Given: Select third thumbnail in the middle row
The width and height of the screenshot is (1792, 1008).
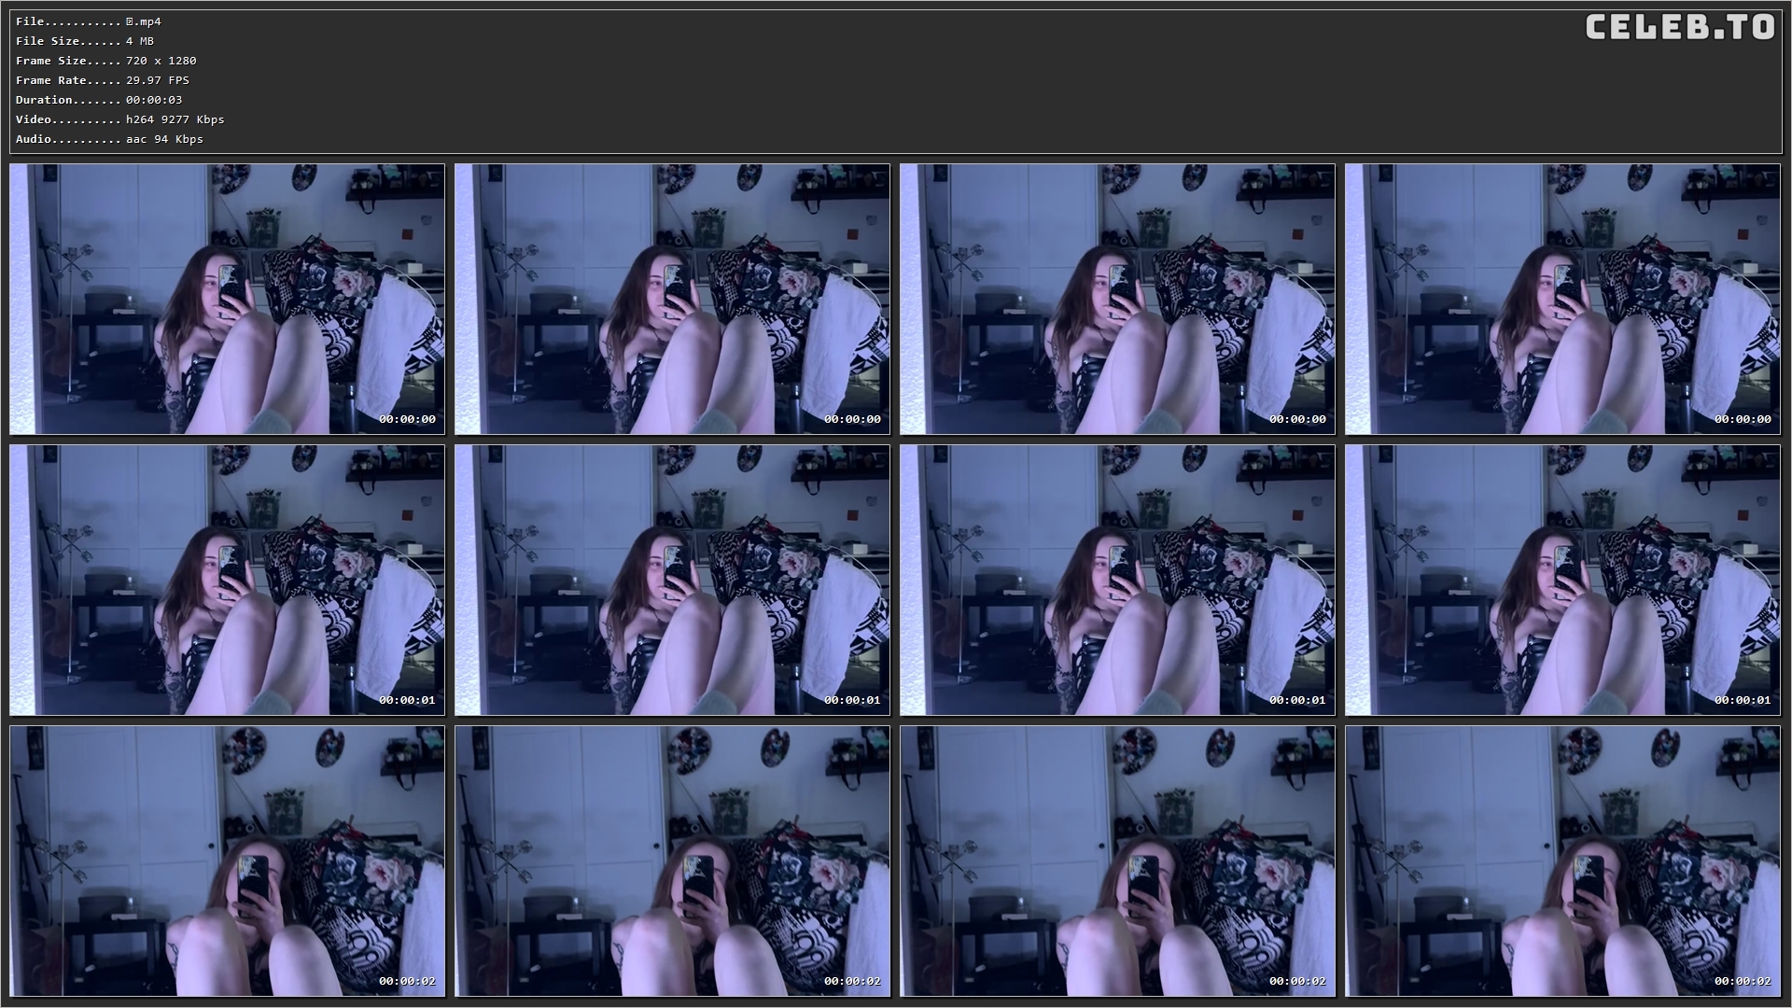Looking at the screenshot, I should click(1117, 580).
